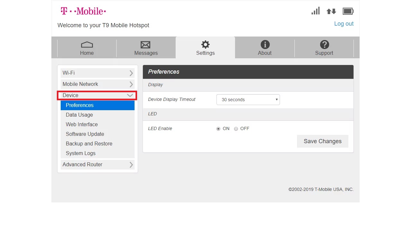This screenshot has width=411, height=246.
Task: Open the Home tab
Action: [87, 48]
